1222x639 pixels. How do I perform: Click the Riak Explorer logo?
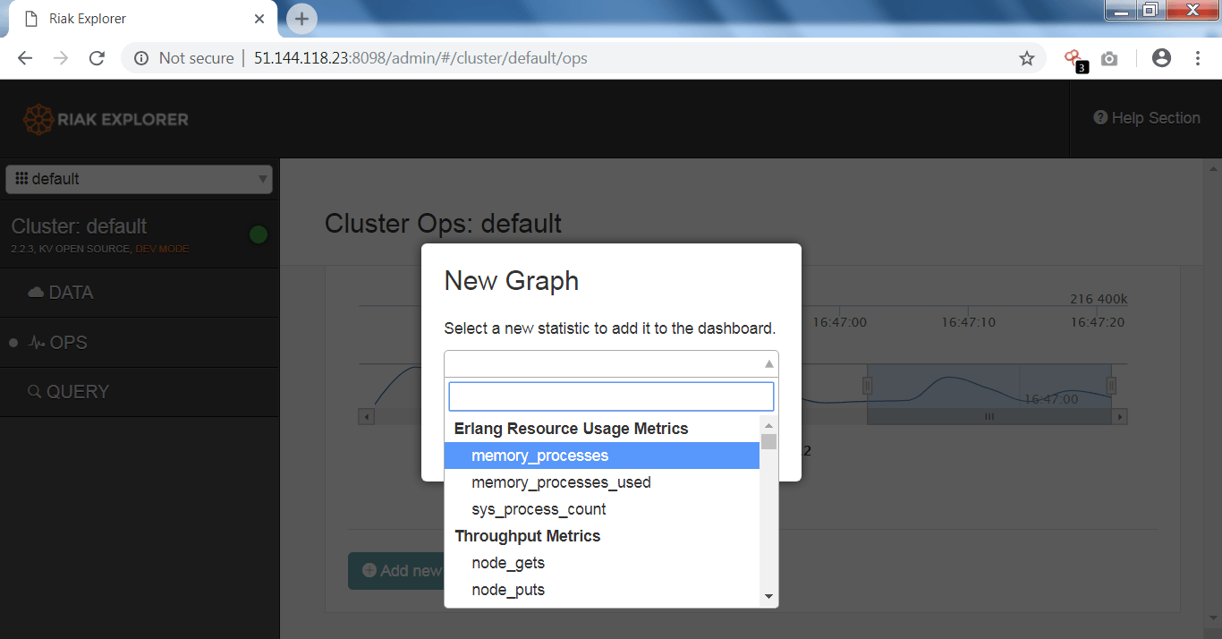[106, 119]
